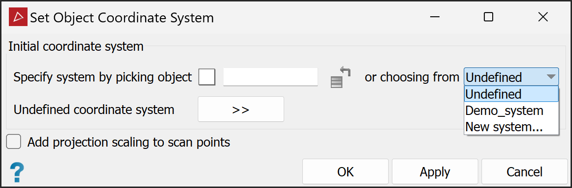Select the highlighted Undefined list entry
The width and height of the screenshot is (572, 188).
[511, 94]
